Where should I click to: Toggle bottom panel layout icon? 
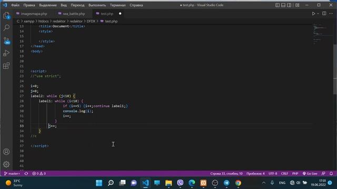click(283, 5)
